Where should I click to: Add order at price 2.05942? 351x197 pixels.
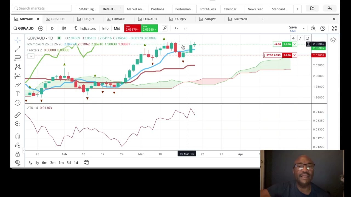tap(308, 44)
